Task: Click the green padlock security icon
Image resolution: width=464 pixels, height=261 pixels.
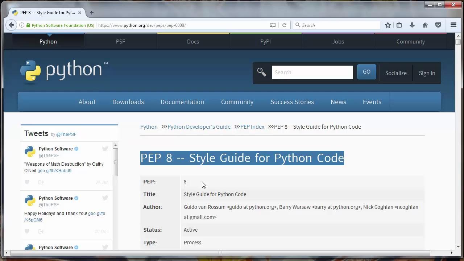Action: 28,25
